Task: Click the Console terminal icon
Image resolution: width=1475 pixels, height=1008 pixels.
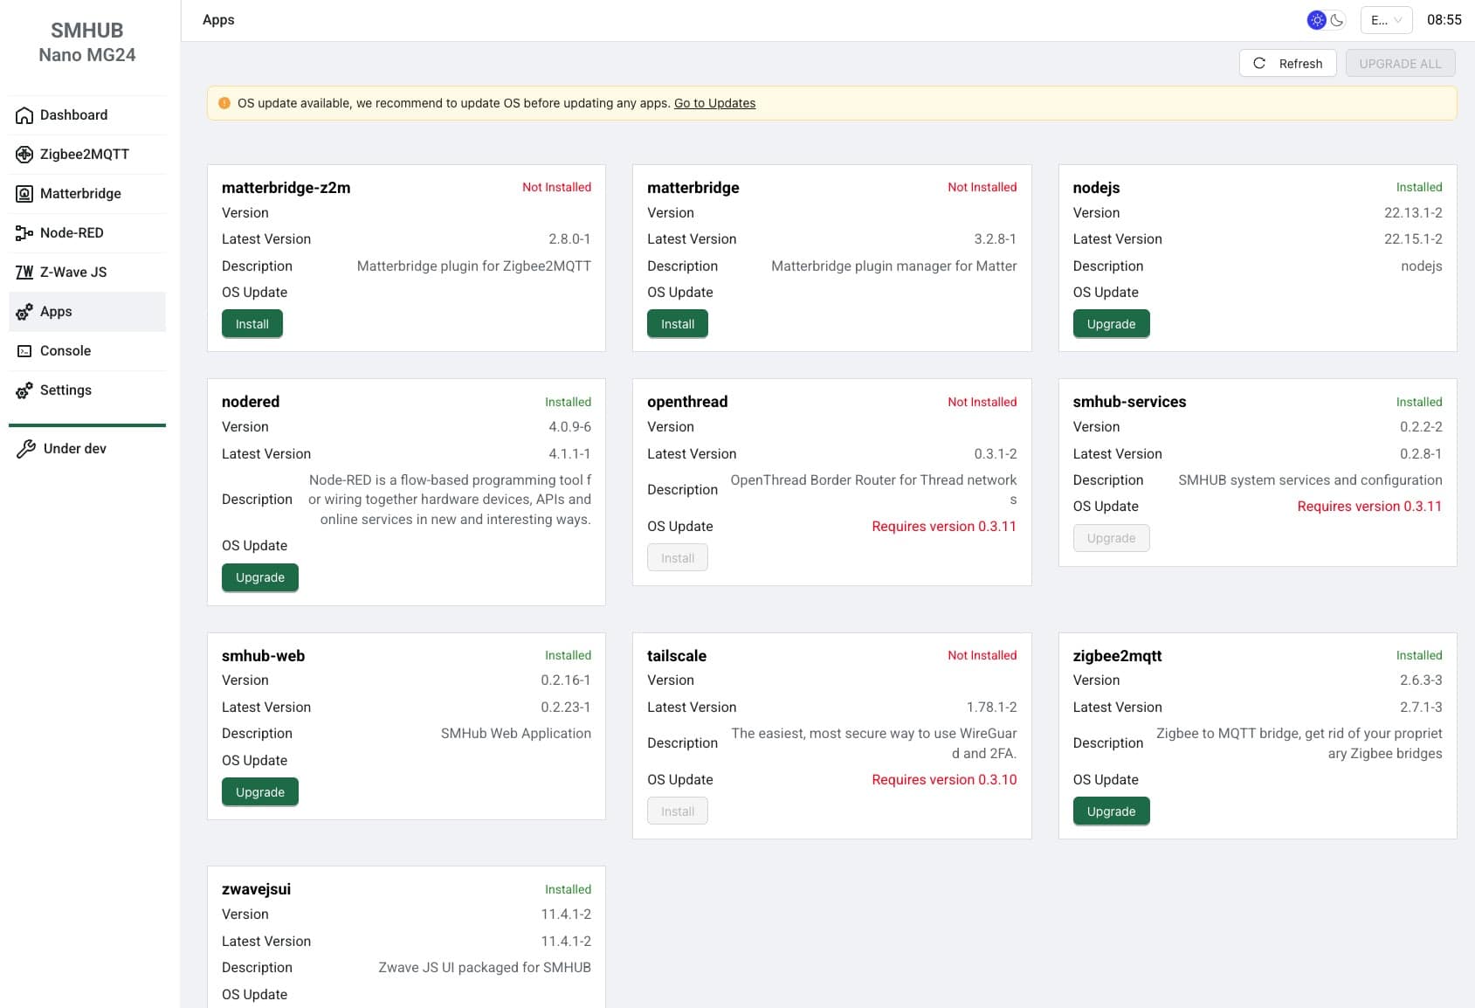Action: coord(24,351)
